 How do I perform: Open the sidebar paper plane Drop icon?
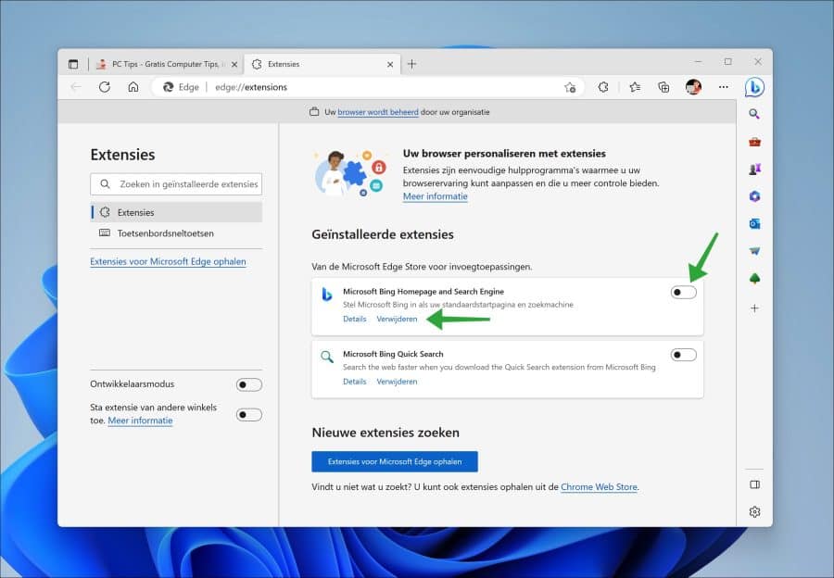754,251
